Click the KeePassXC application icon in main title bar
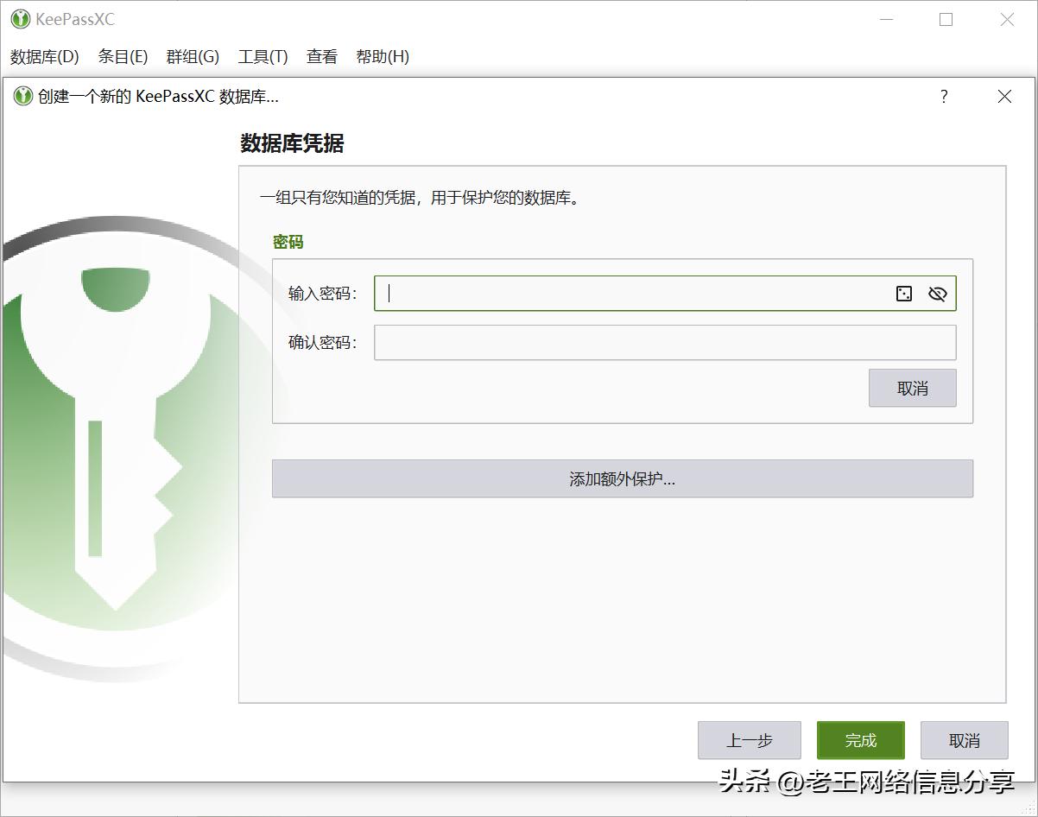This screenshot has width=1038, height=817. [x=19, y=18]
